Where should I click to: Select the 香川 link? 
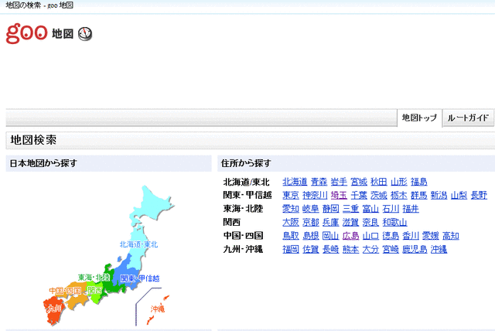click(411, 236)
